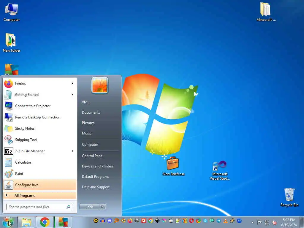Focus the Search programs and files box
The width and height of the screenshot is (304, 228).
click(x=39, y=207)
